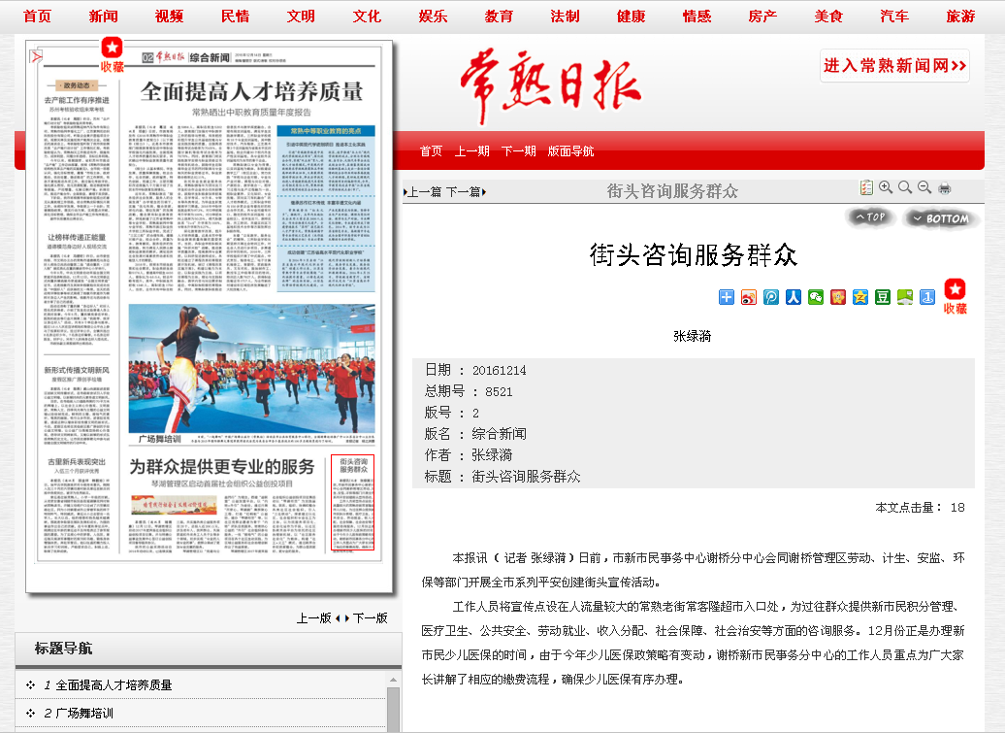Image resolution: width=1005 pixels, height=733 pixels.
Task: Open 房产 in top menu
Action: [x=762, y=17]
